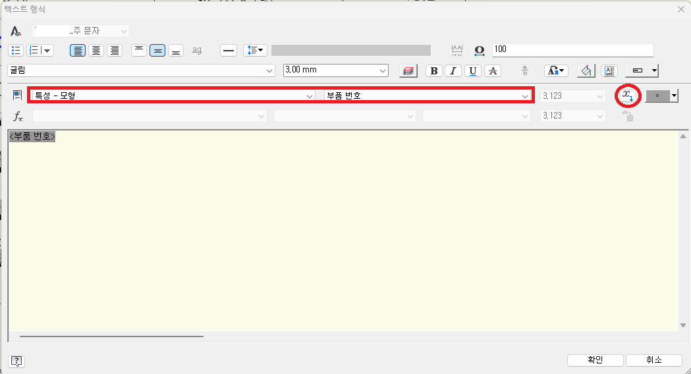Viewport: 691px width, 374px height.
Task: Click the stretch value field showing 100
Action: click(572, 51)
